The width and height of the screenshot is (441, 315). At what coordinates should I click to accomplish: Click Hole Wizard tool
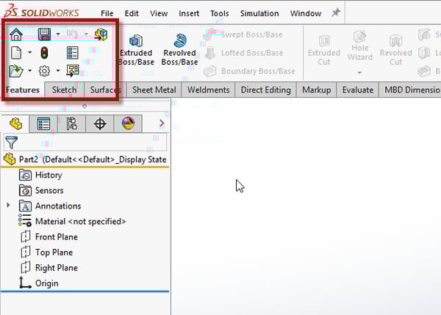359,46
